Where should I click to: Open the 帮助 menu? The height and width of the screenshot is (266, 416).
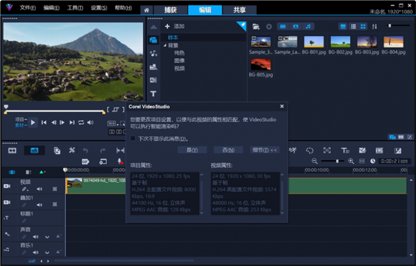pos(123,8)
